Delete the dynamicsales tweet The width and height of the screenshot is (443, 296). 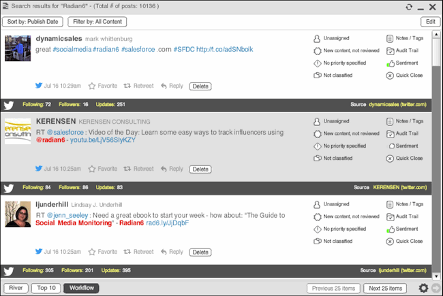coord(200,86)
